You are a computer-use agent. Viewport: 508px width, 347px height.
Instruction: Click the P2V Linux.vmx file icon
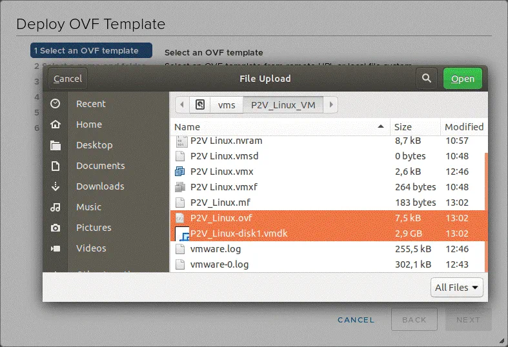[180, 172]
